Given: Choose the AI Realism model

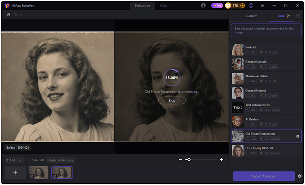Looking at the screenshot, I should point(266,122).
